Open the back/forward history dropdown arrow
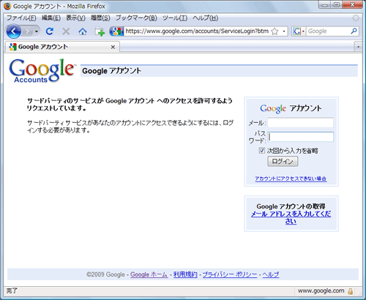Viewport: 366px width, 300px height. 37,31
